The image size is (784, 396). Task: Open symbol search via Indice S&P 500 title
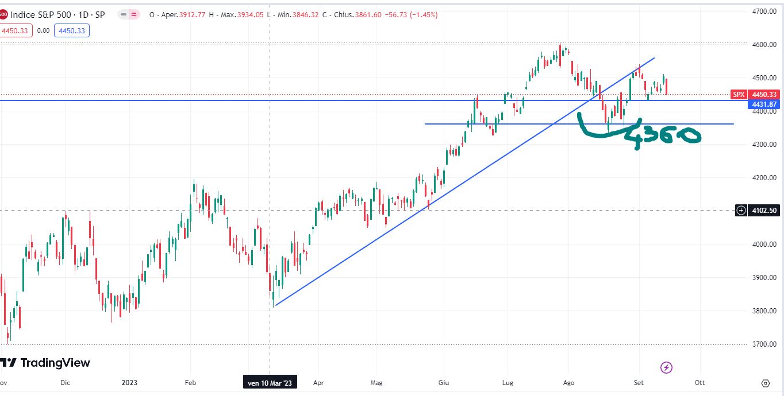57,15
